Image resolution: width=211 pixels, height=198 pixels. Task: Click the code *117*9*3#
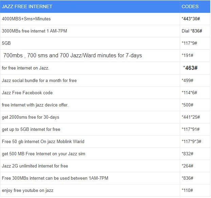(191, 141)
